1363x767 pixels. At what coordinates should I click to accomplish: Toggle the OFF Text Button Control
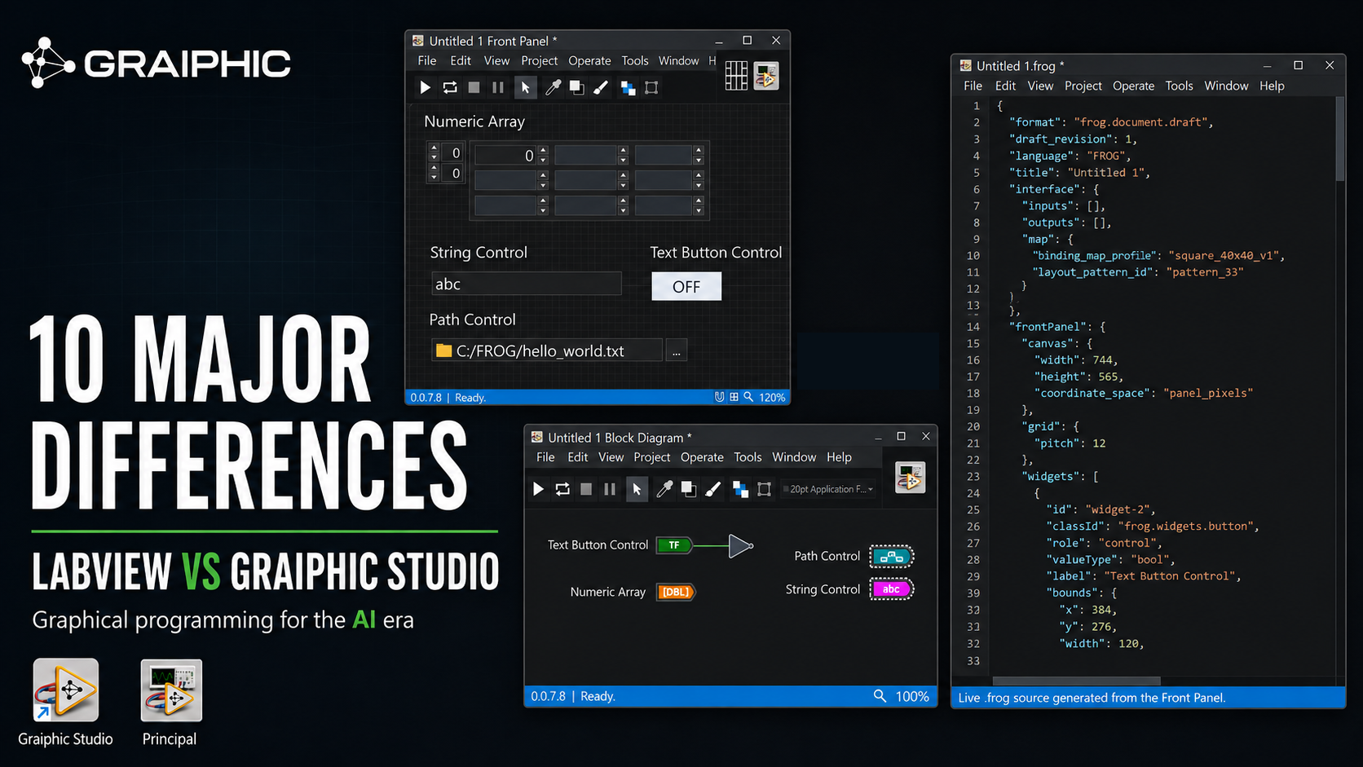[x=686, y=286]
